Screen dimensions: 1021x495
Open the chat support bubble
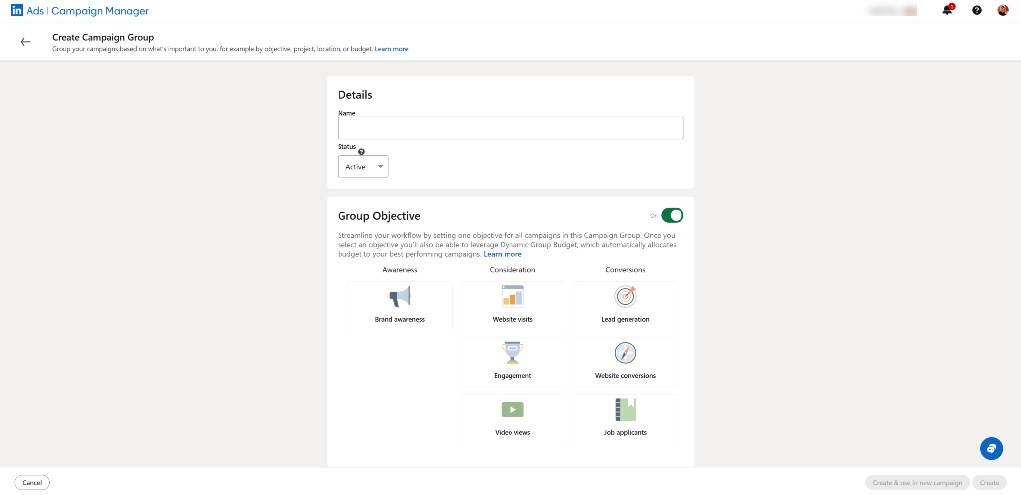(991, 449)
